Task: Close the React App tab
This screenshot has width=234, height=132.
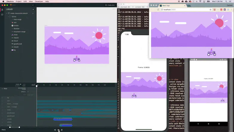Action: point(185,5)
